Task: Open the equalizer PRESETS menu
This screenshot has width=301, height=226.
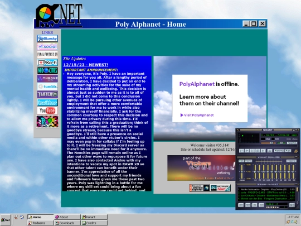Action: tap(292, 161)
